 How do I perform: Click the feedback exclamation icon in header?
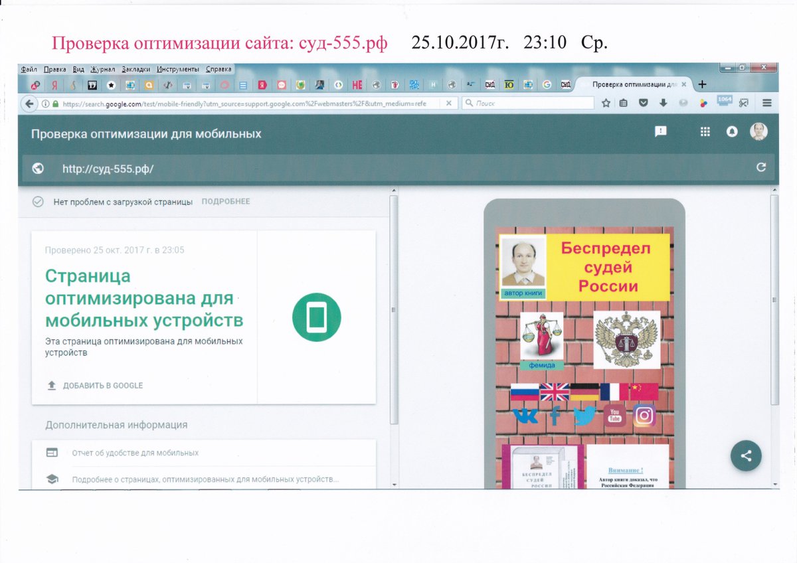pos(661,131)
